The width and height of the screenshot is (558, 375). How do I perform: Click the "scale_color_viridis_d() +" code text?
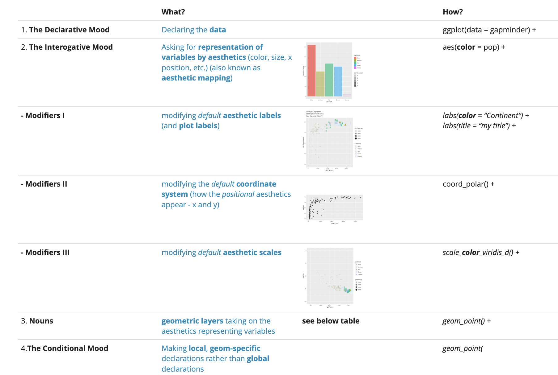coord(481,253)
